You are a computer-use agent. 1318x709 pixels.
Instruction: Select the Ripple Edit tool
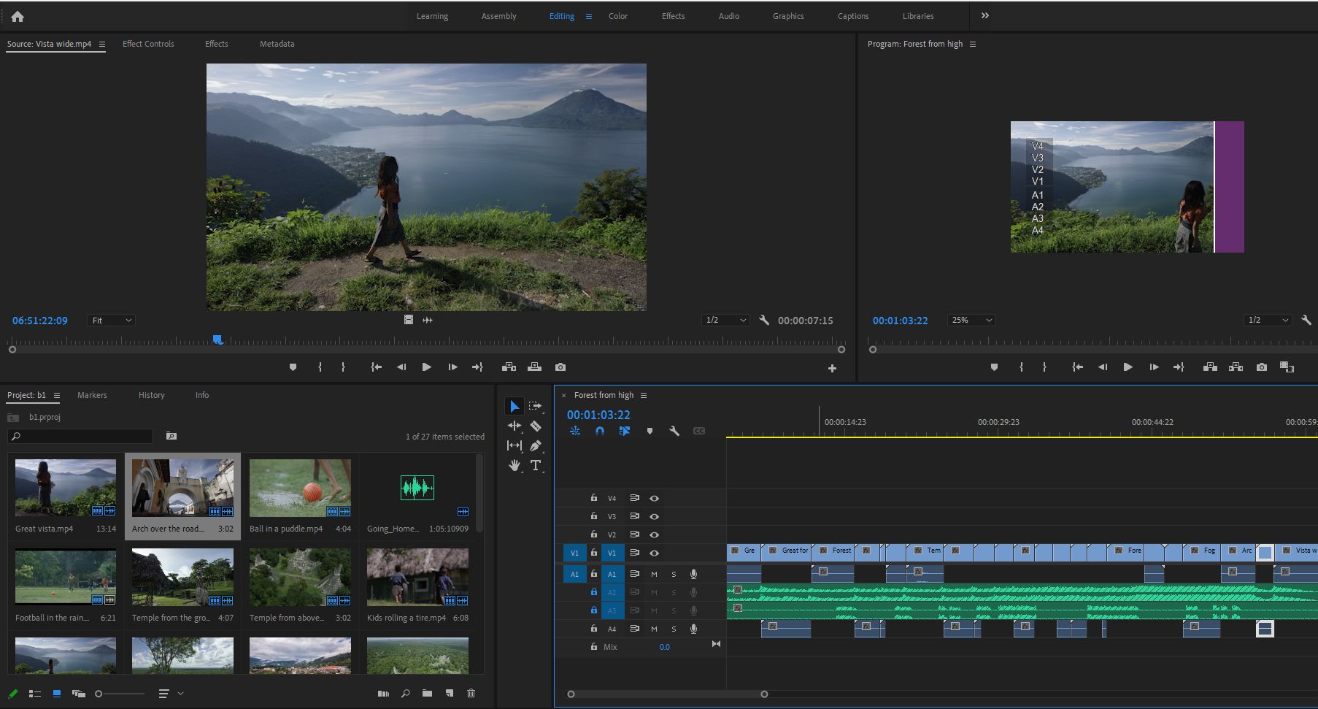click(x=515, y=426)
